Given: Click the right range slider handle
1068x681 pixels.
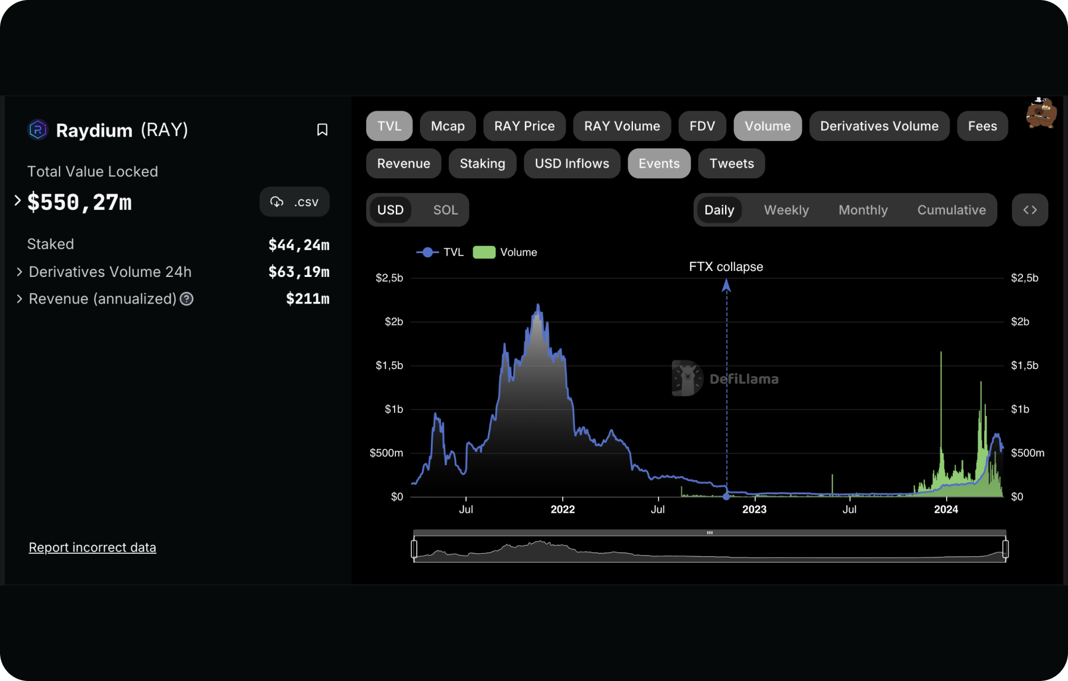Looking at the screenshot, I should [1005, 548].
